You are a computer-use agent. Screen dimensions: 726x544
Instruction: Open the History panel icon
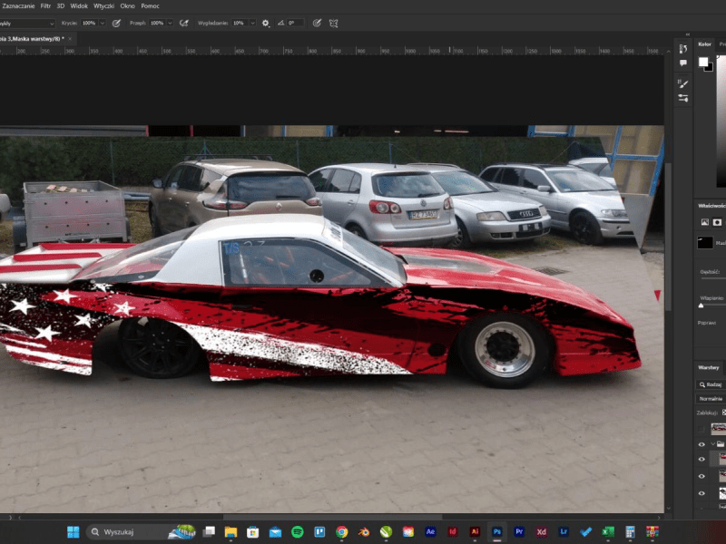tap(683, 49)
